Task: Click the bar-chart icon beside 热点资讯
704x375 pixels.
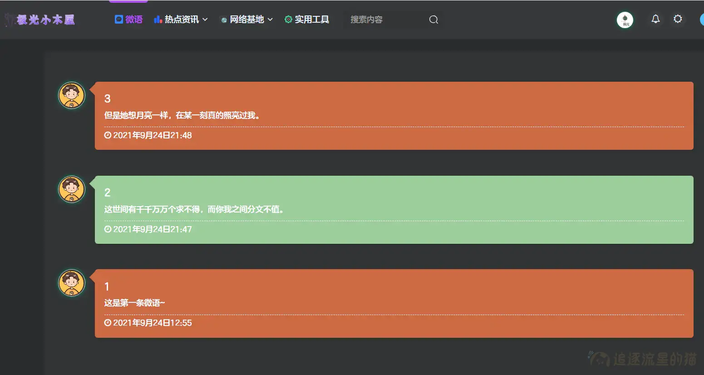Action: tap(158, 19)
